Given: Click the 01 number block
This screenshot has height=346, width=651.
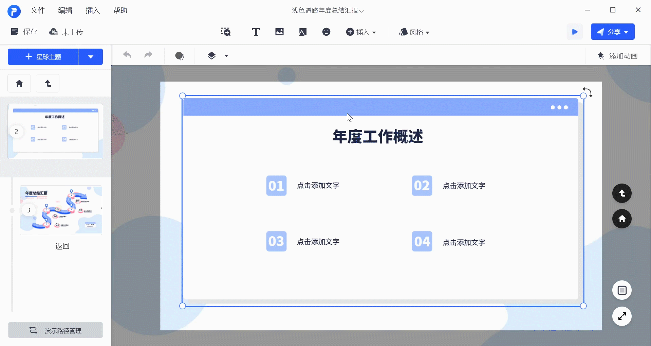Looking at the screenshot, I should point(276,186).
